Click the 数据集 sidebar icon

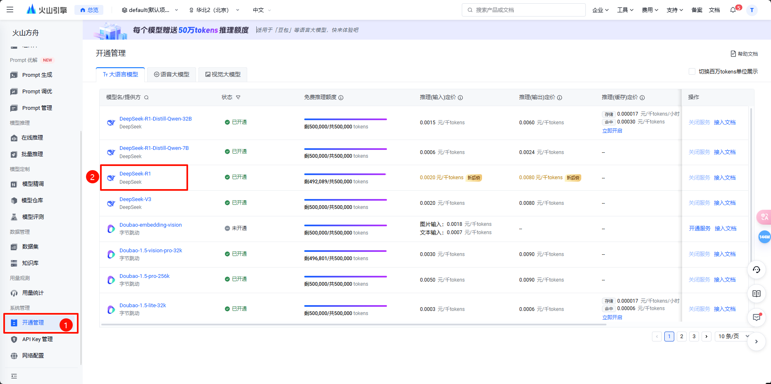pyautogui.click(x=14, y=247)
